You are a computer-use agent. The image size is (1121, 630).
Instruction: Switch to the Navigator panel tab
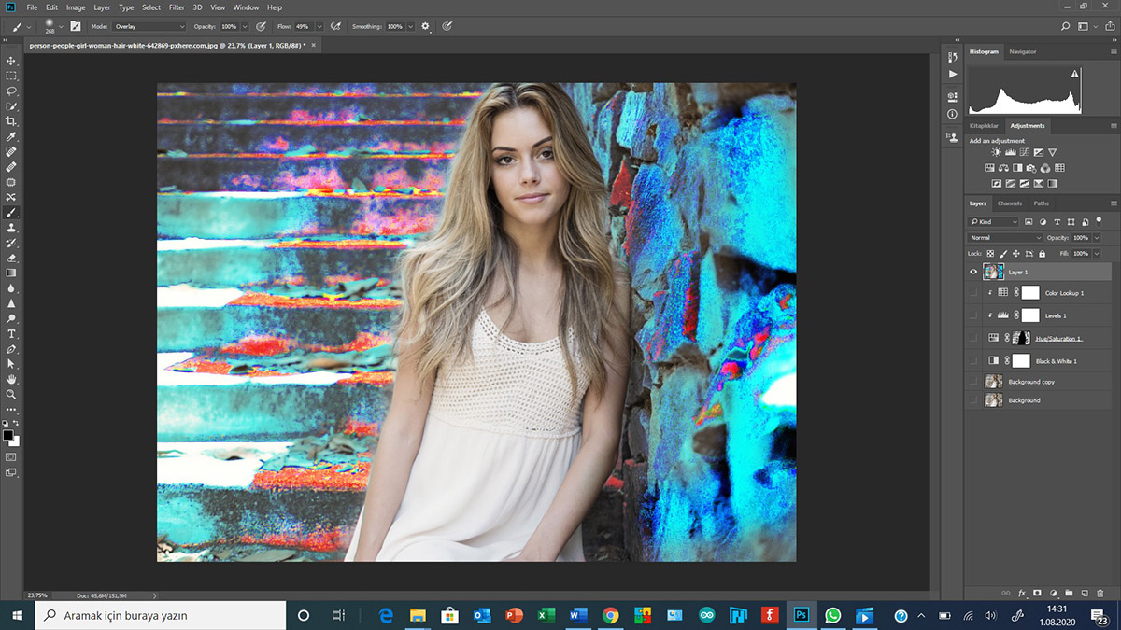(1023, 51)
